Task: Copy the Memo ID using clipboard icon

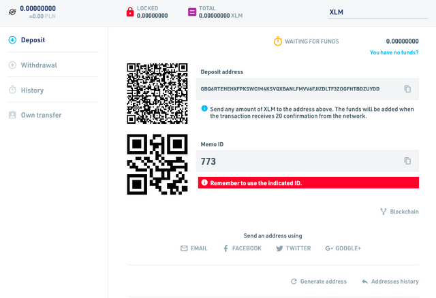Action: (x=407, y=161)
